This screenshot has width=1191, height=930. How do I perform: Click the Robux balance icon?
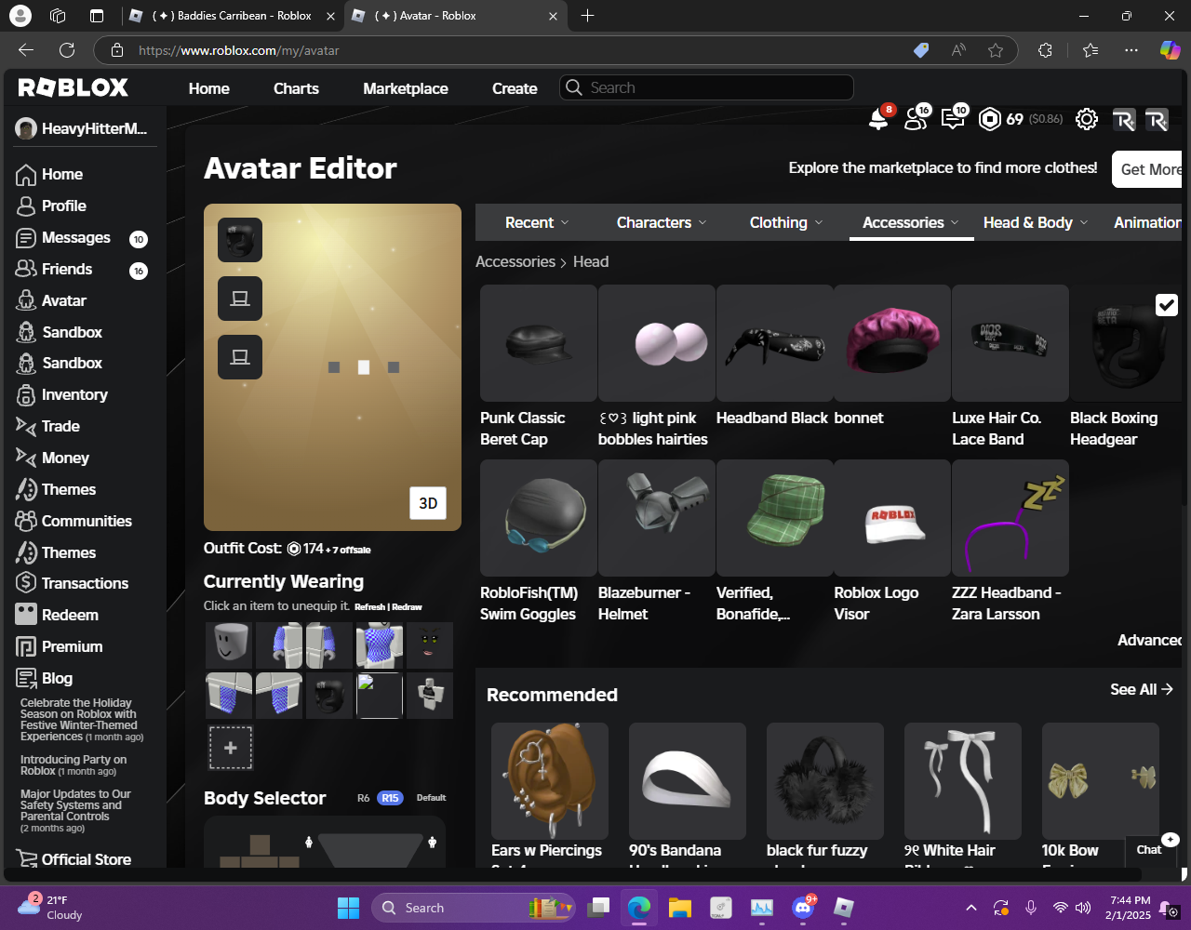click(x=990, y=119)
